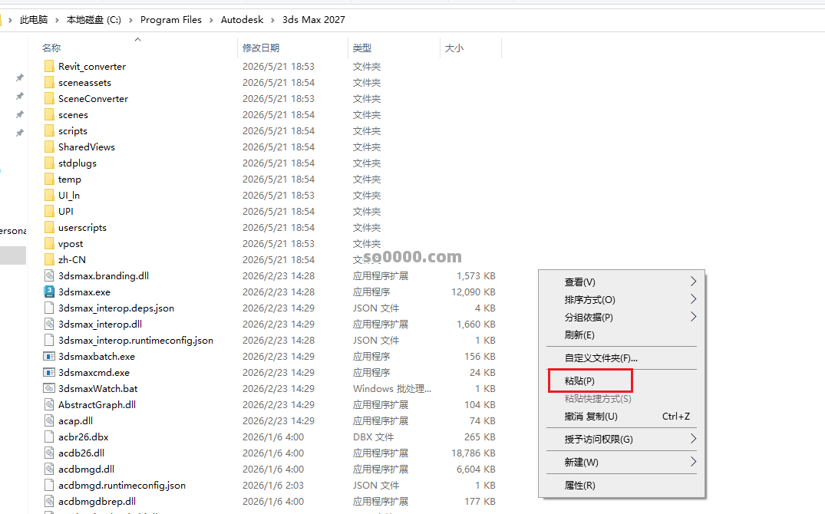The height and width of the screenshot is (514, 825).
Task: Click the 3dsmaxcmd.exe file icon
Action: [x=49, y=373]
